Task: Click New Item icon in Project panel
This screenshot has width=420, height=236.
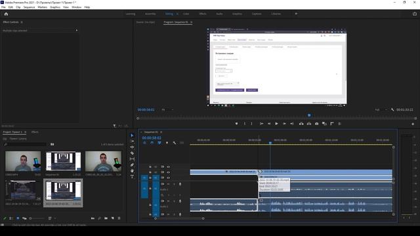Action: (112, 218)
